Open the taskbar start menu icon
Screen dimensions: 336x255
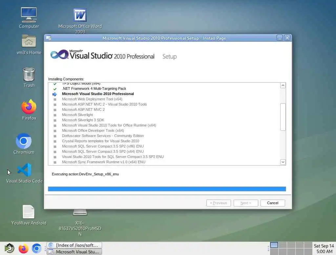tap(9, 248)
